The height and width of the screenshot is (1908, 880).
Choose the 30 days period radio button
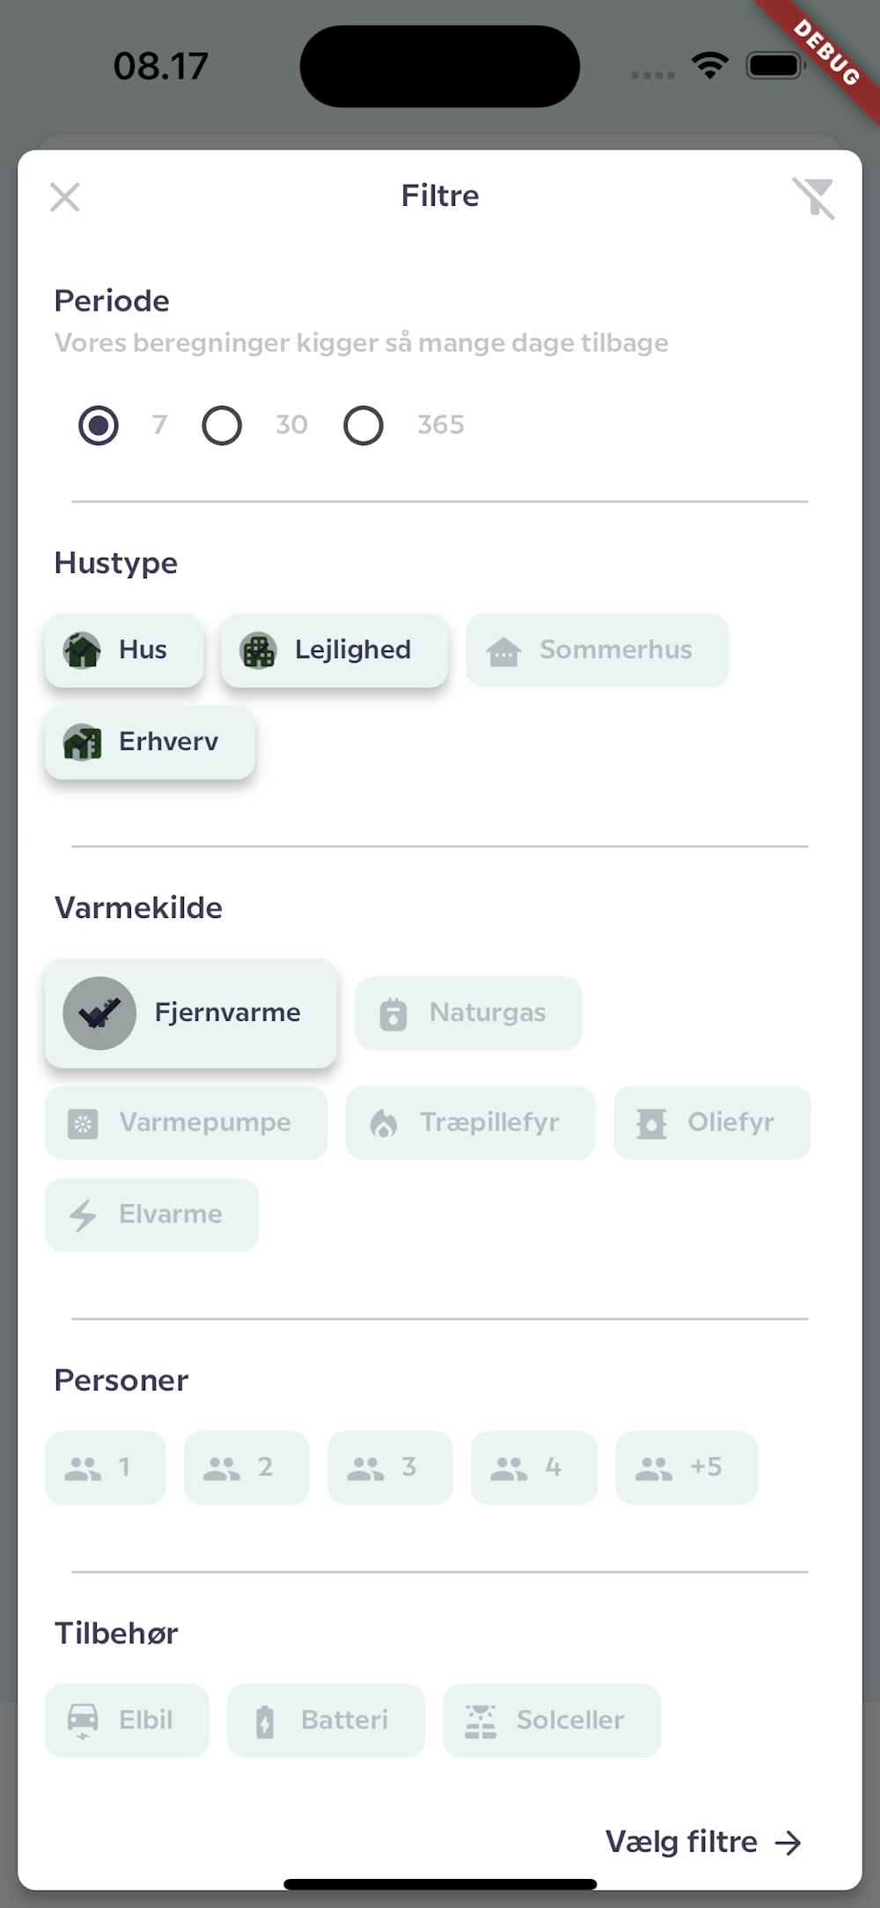coord(222,426)
